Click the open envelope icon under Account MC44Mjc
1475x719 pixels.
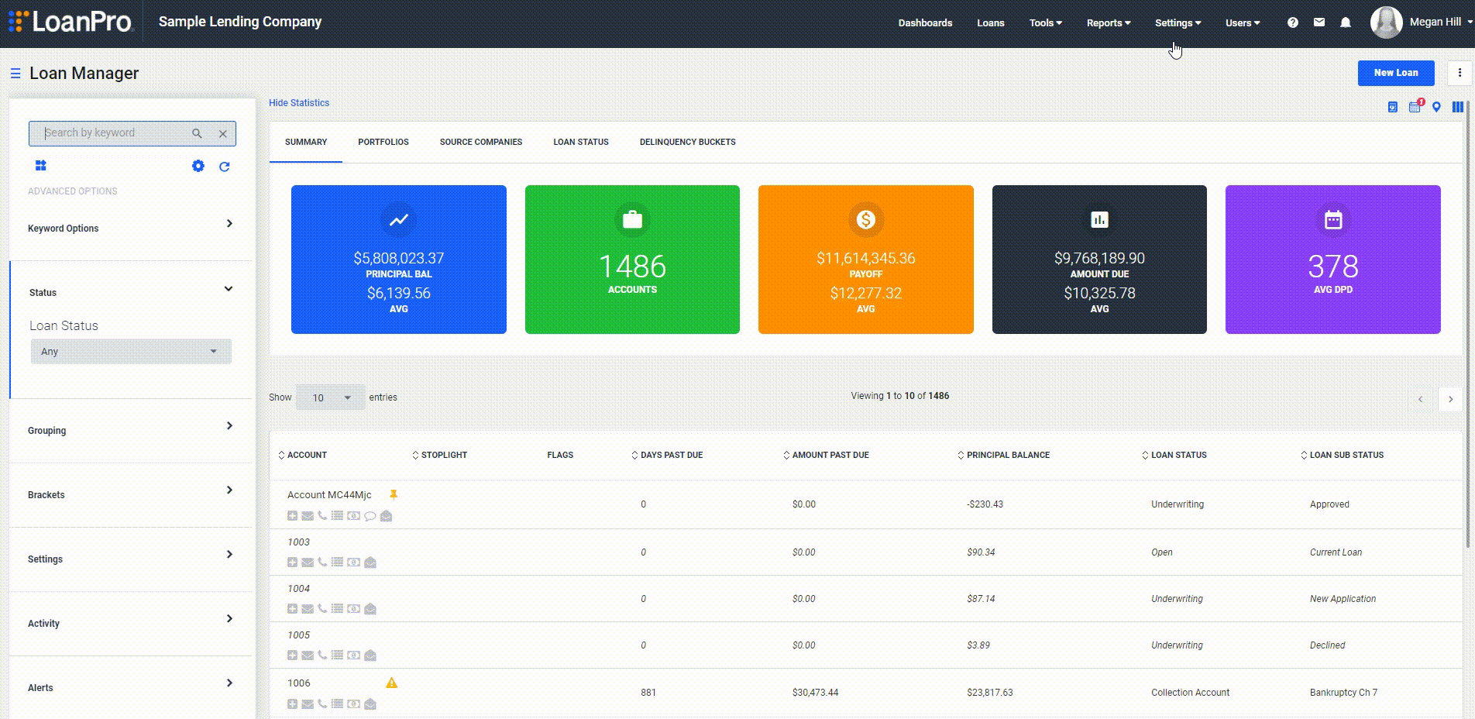click(386, 516)
